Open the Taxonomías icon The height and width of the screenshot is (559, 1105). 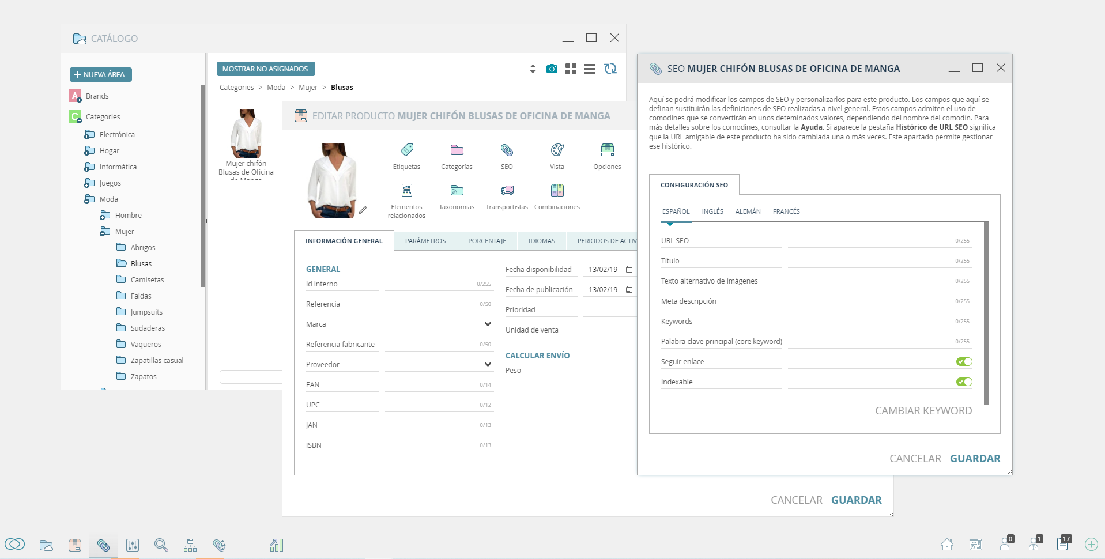click(457, 191)
